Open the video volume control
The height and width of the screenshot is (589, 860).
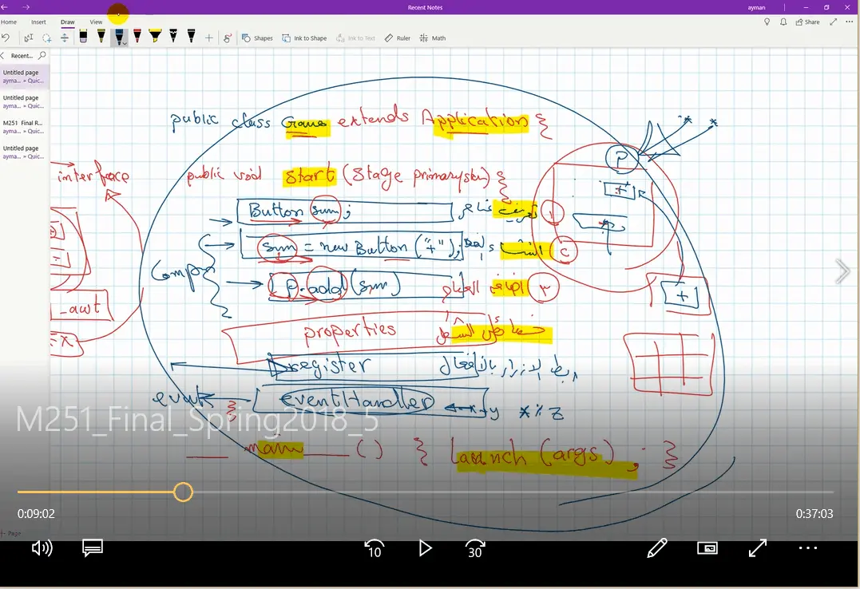pos(42,547)
